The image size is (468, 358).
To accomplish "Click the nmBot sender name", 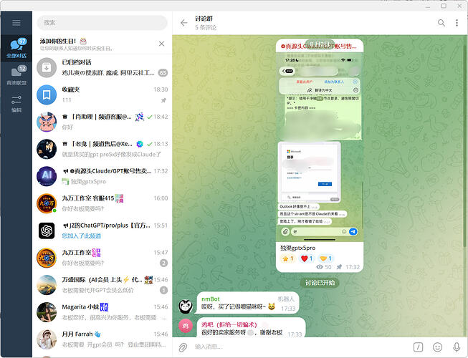I will point(211,299).
